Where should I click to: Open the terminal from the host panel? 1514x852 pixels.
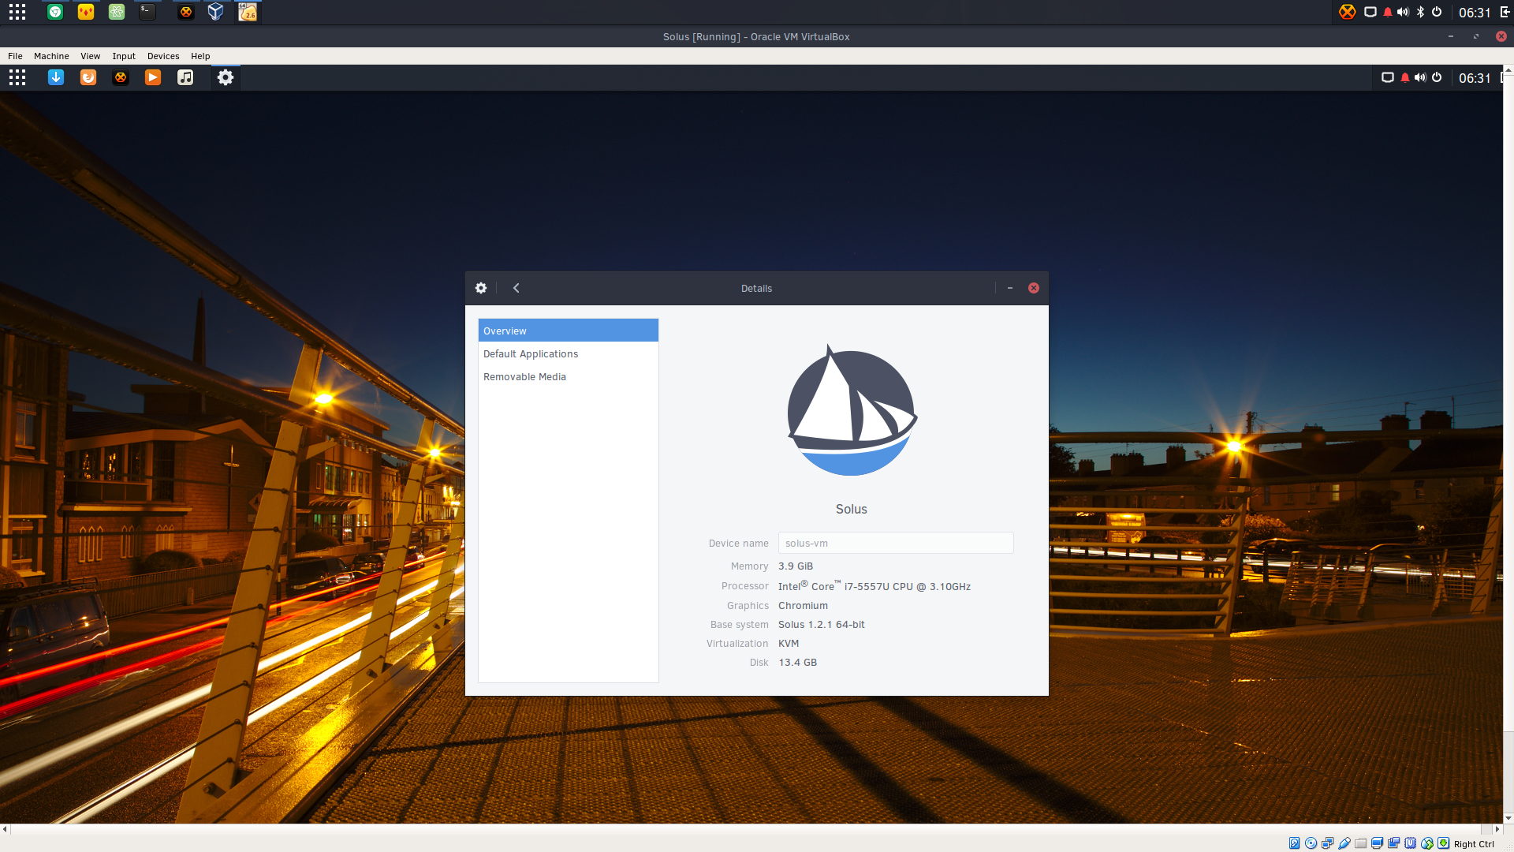147,12
